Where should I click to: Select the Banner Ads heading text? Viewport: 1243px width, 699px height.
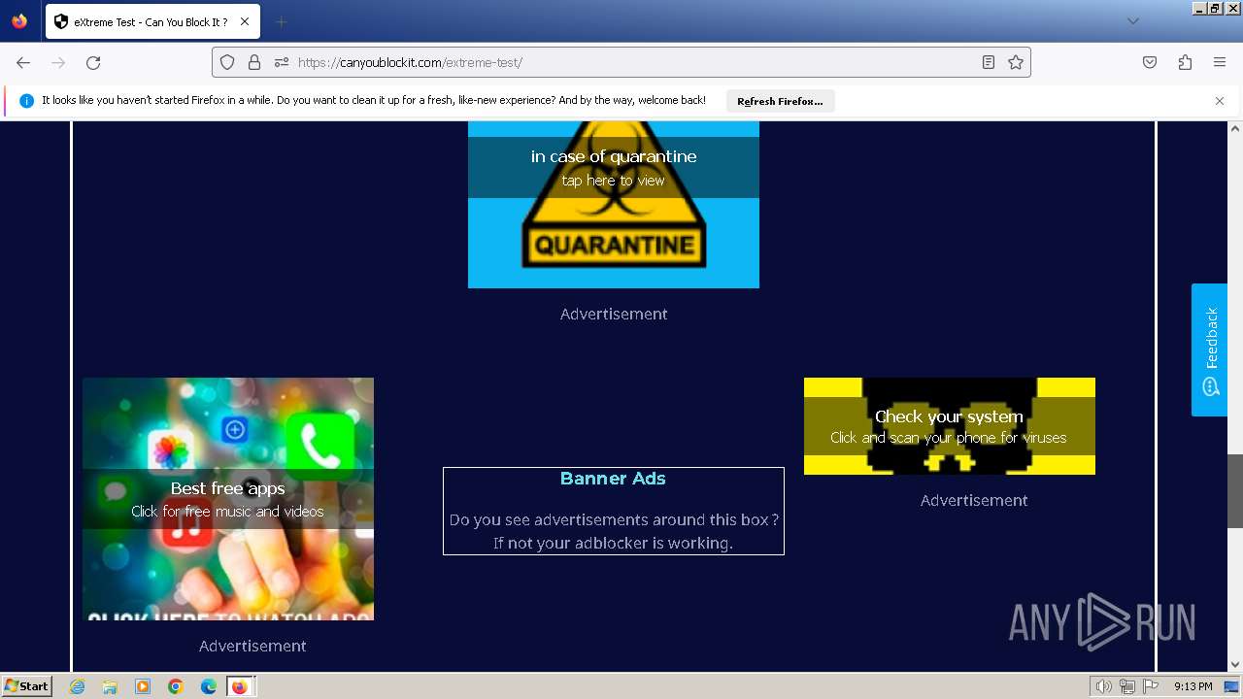pos(613,479)
